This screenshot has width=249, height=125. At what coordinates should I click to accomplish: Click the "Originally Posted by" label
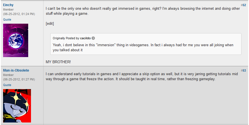click(x=66, y=38)
